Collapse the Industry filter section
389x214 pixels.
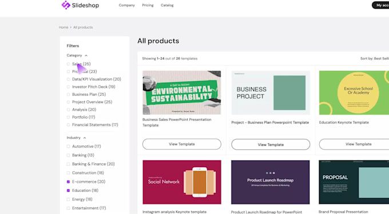tap(84, 138)
